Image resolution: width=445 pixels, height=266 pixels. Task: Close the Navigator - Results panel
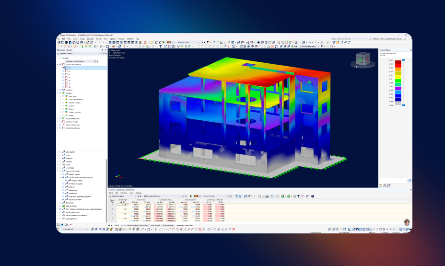click(x=105, y=50)
